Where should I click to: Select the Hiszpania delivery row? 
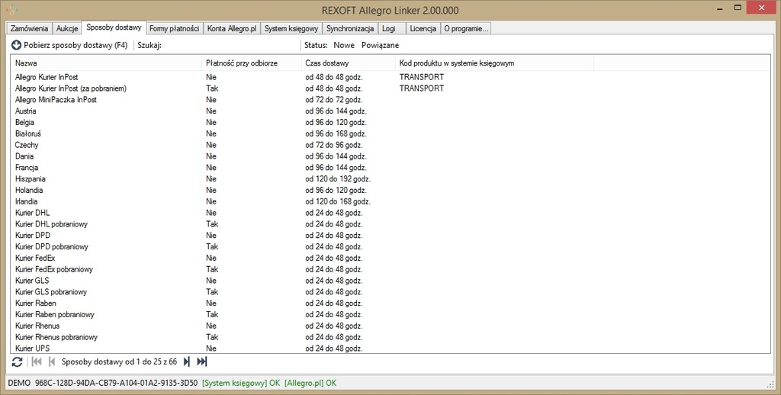390,179
